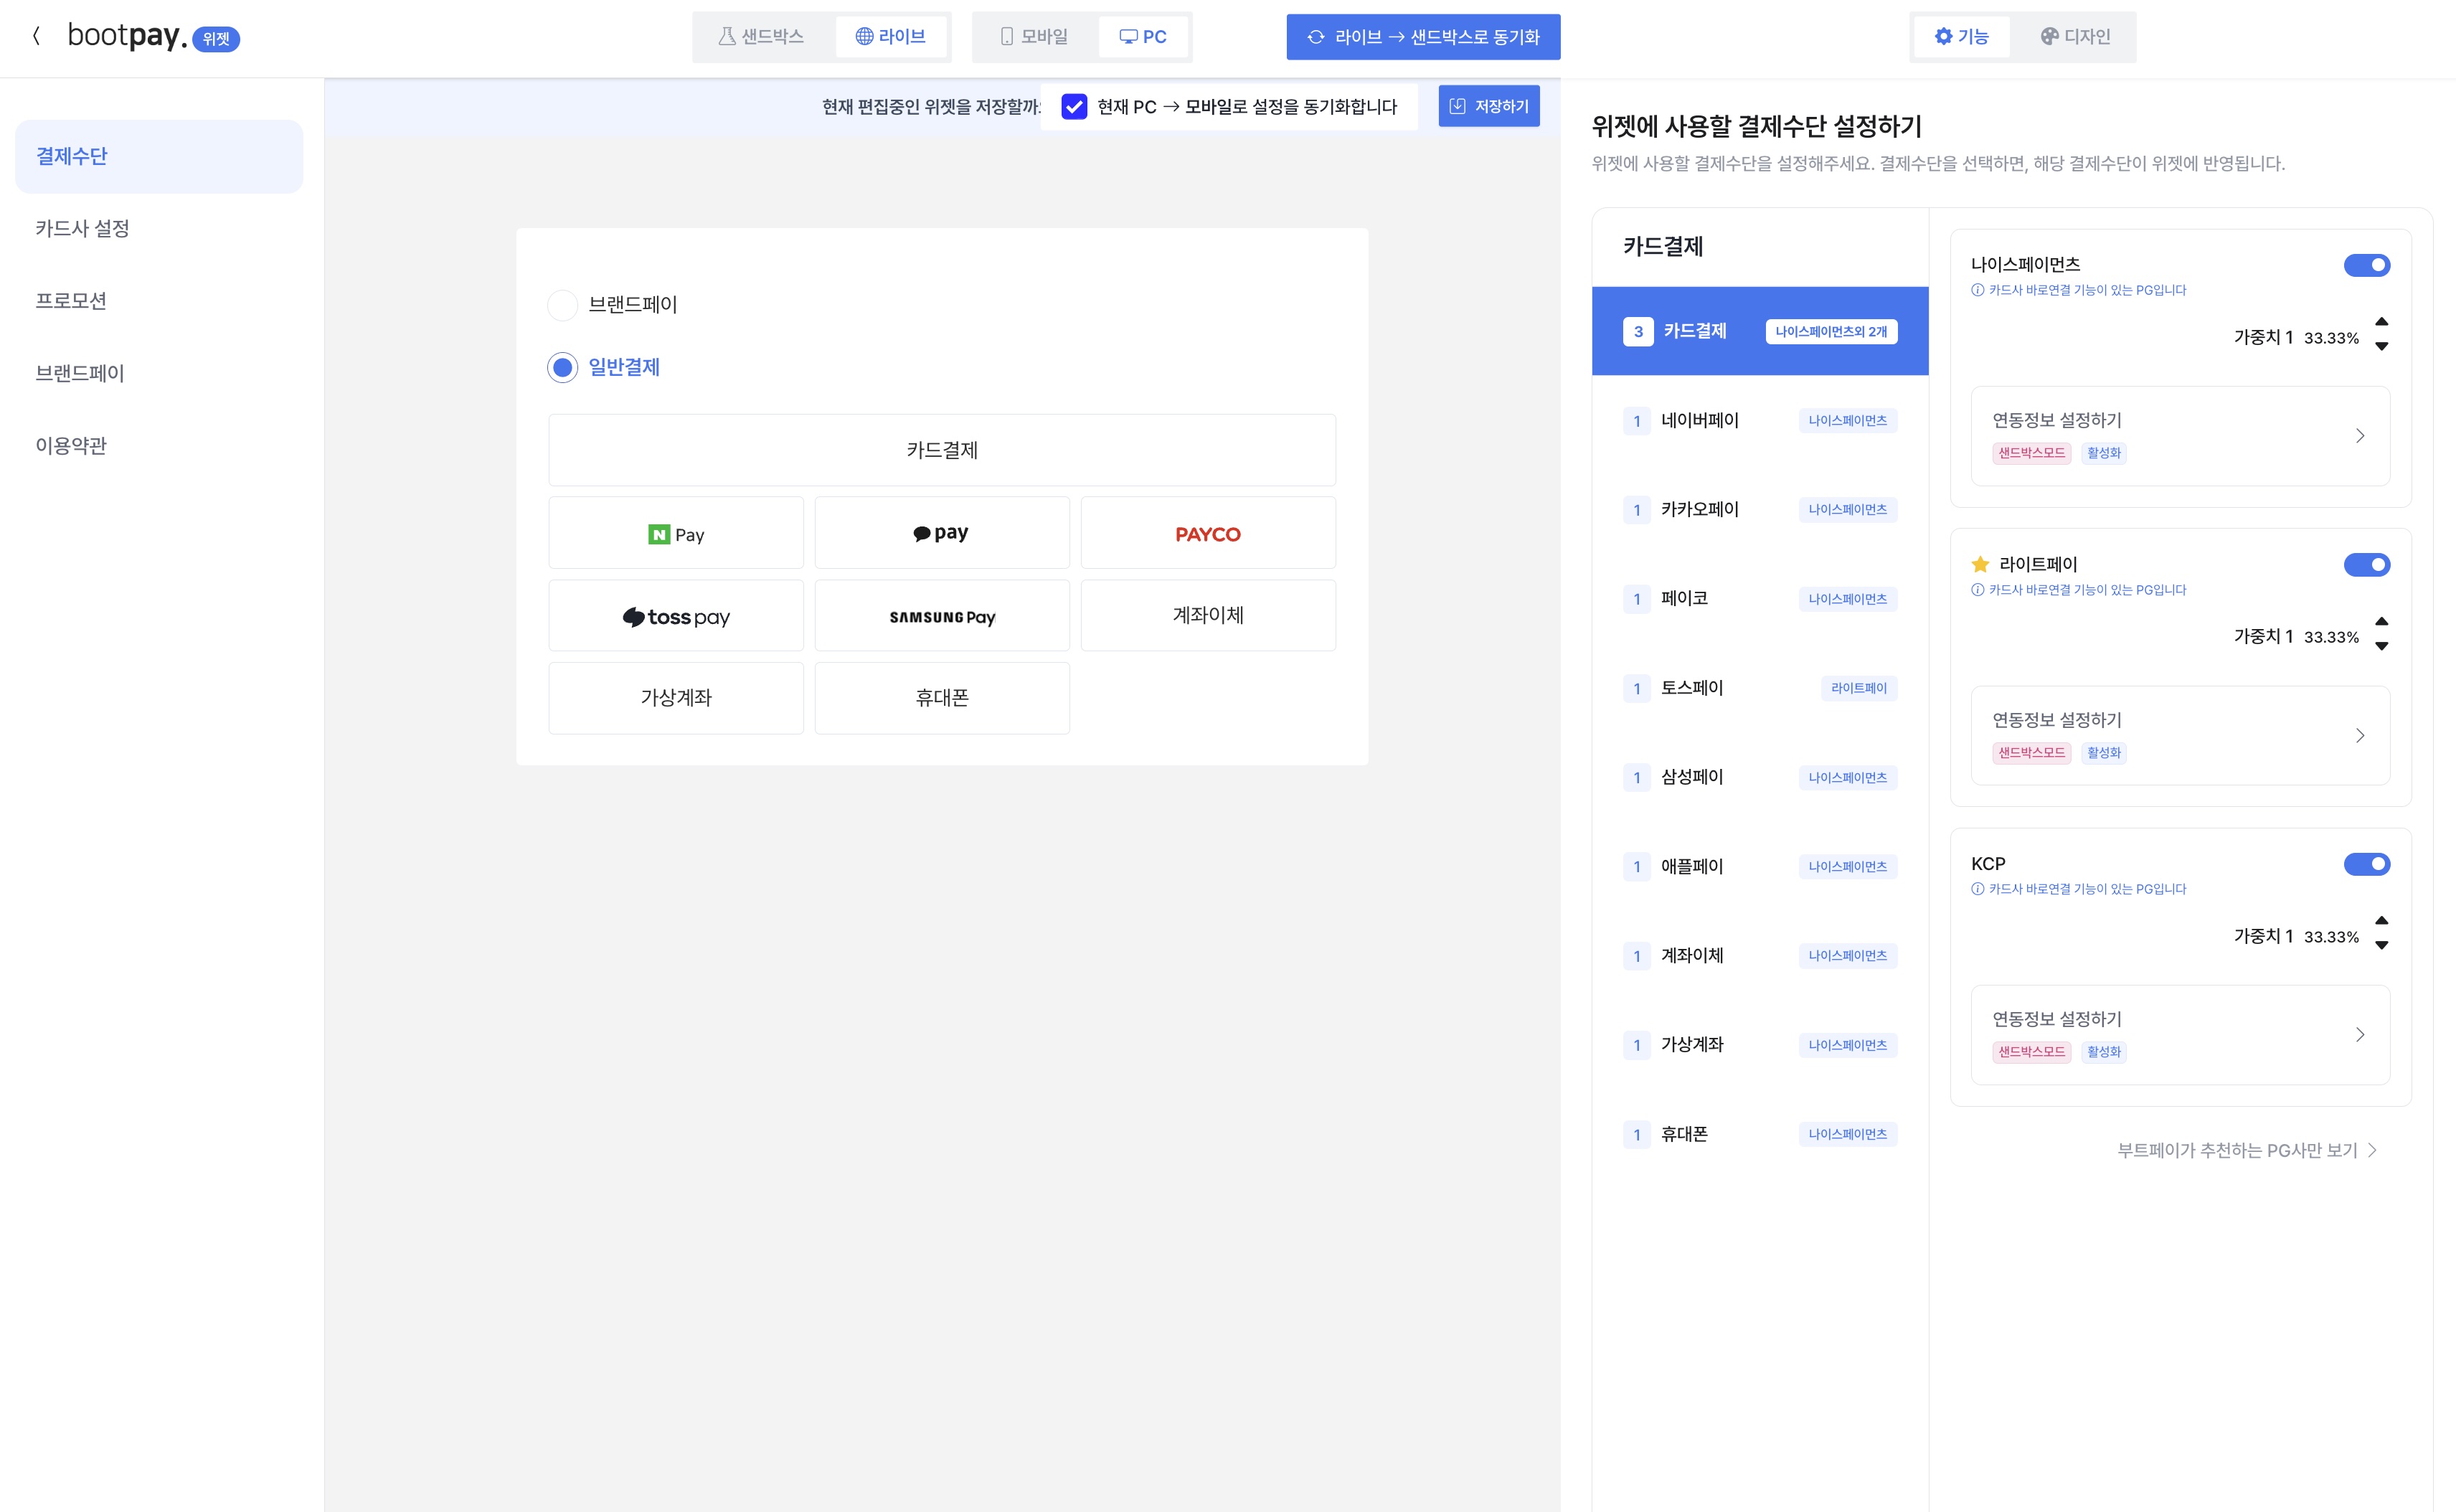
Task: Select Kakao pay logo button
Action: (941, 534)
